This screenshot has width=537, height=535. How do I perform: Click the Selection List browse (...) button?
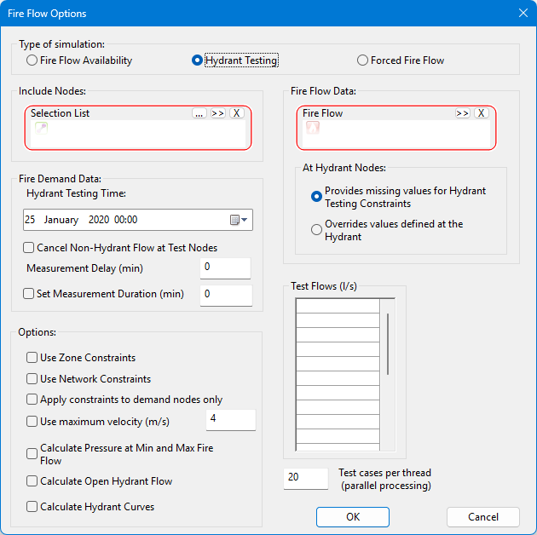199,113
